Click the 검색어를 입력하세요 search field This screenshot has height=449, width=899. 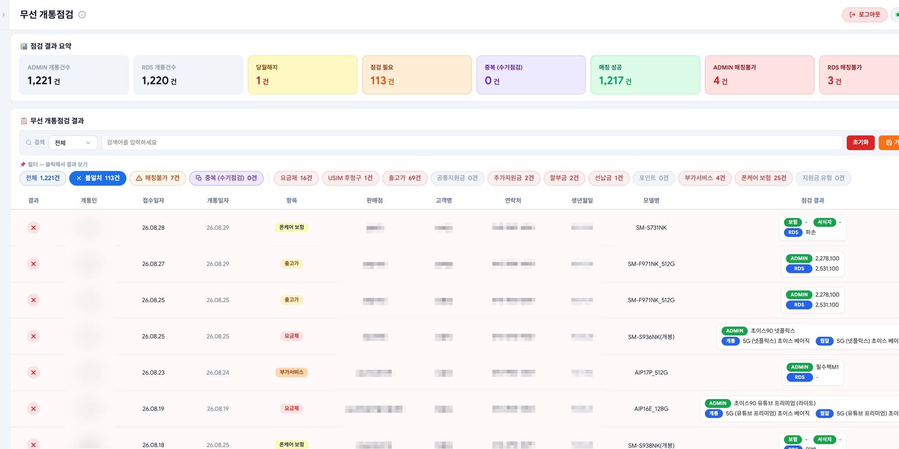[472, 143]
